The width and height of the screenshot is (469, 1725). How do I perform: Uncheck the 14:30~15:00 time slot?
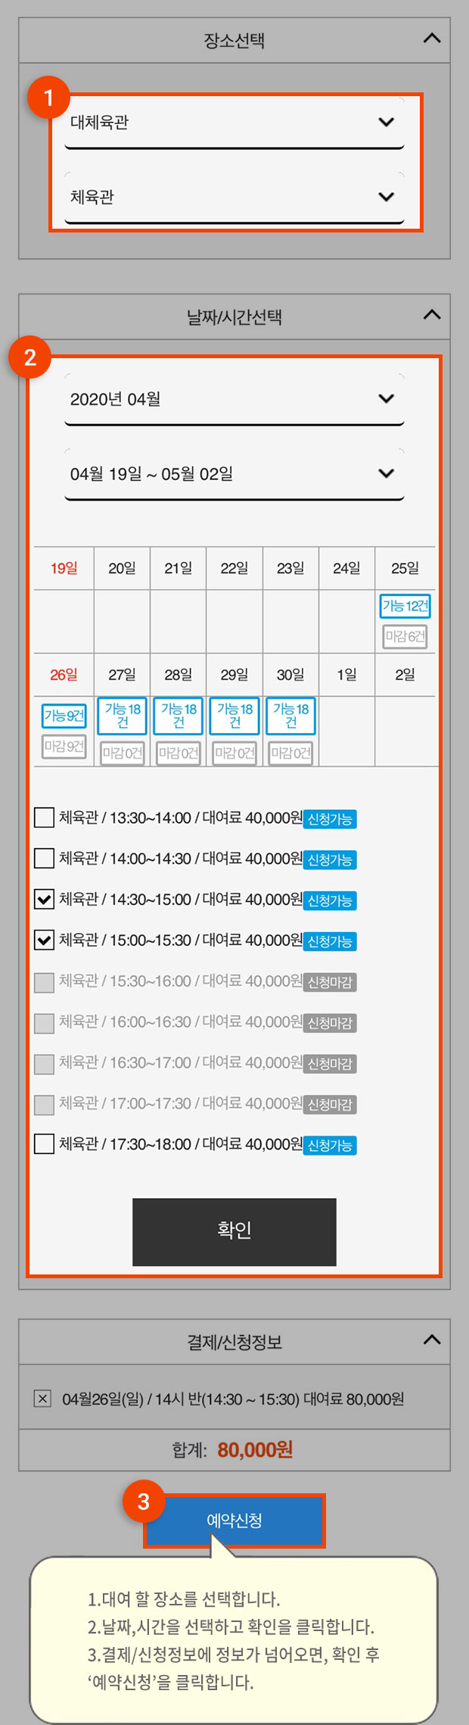45,900
